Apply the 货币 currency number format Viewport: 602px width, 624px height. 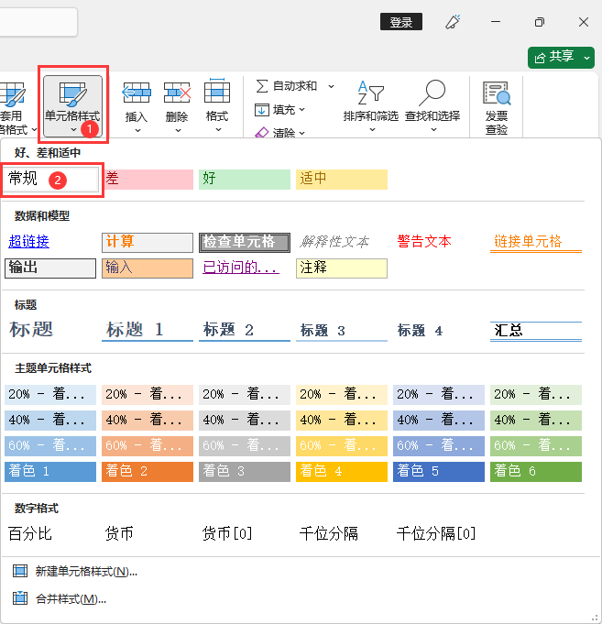click(119, 533)
